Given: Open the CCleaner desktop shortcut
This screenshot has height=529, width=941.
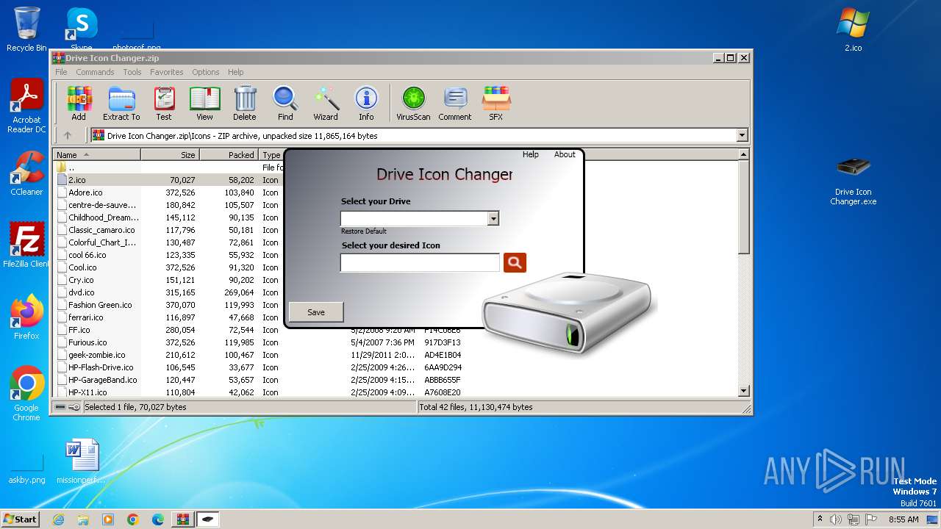Looking at the screenshot, I should point(26,173).
